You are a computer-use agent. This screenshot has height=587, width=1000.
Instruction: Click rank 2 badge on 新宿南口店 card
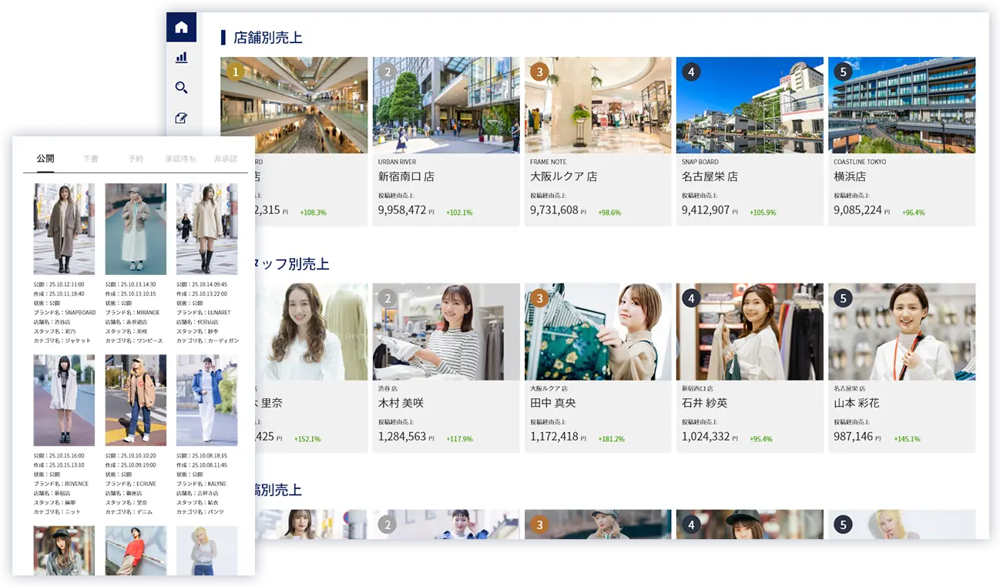(387, 72)
